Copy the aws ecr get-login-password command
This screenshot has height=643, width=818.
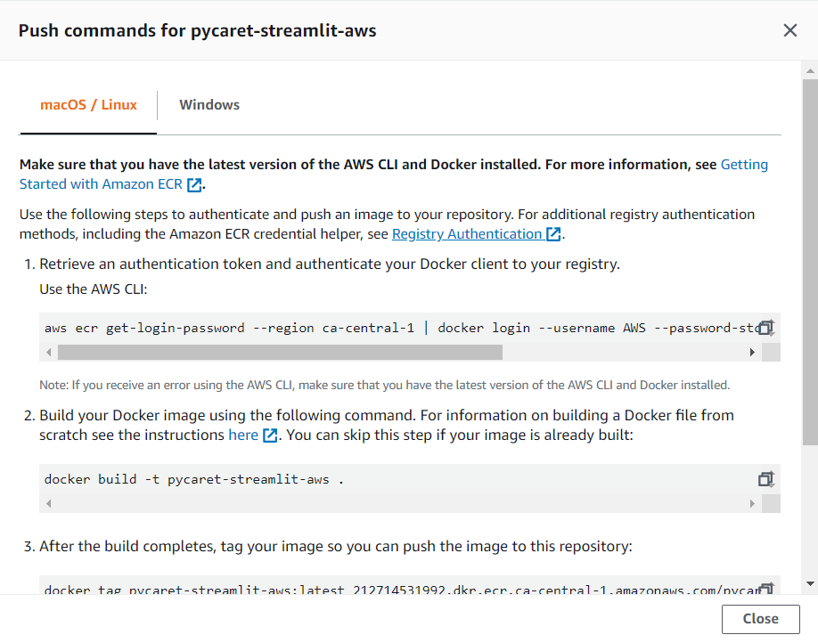point(766,328)
